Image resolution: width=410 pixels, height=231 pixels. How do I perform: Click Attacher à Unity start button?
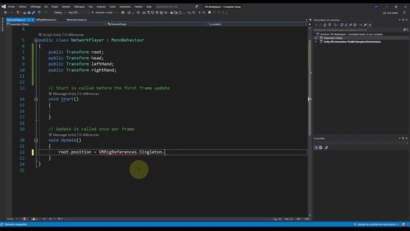(x=102, y=13)
